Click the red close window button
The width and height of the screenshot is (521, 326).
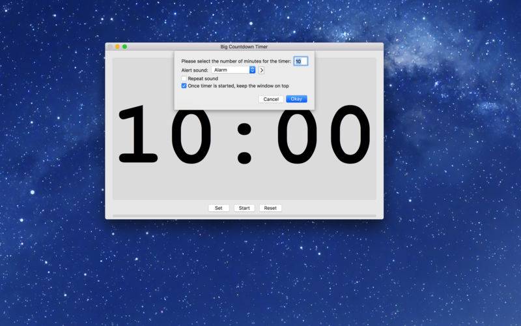click(109, 47)
